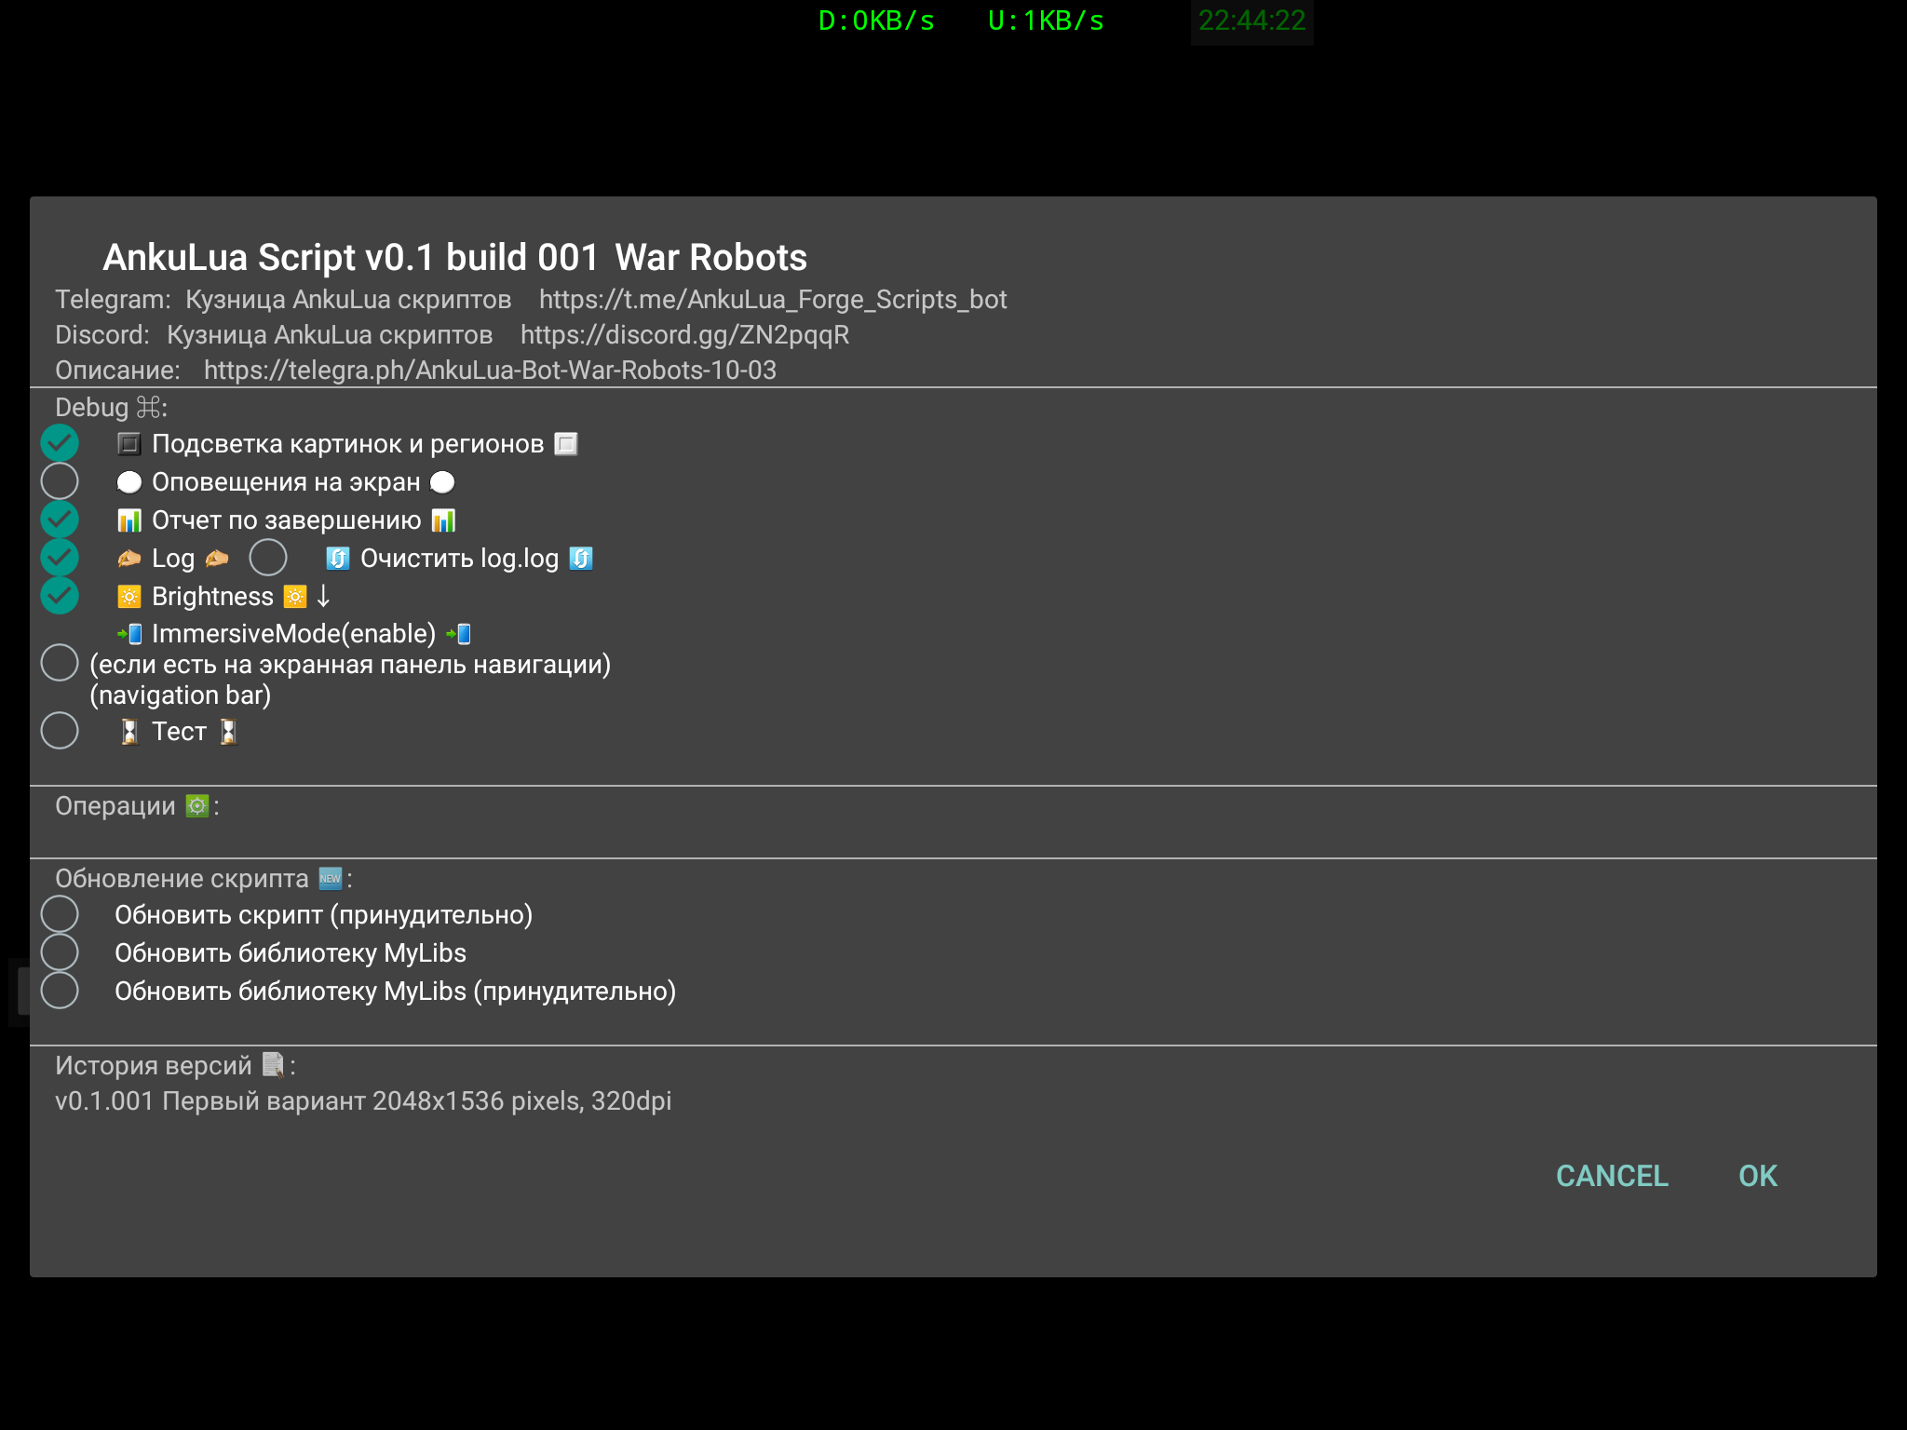
Task: Click the hourglass icon beside Тест
Action: click(129, 732)
